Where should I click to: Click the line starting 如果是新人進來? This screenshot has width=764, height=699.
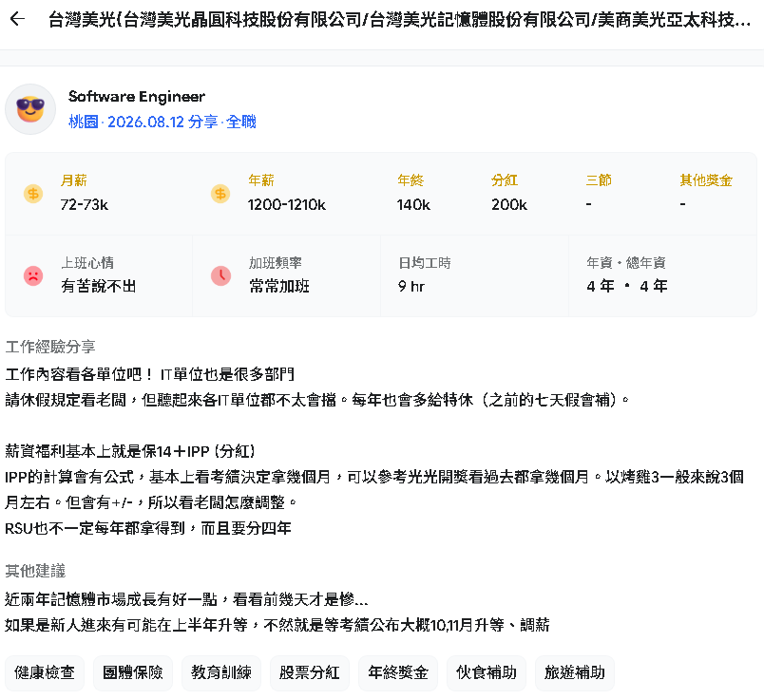pos(277,625)
